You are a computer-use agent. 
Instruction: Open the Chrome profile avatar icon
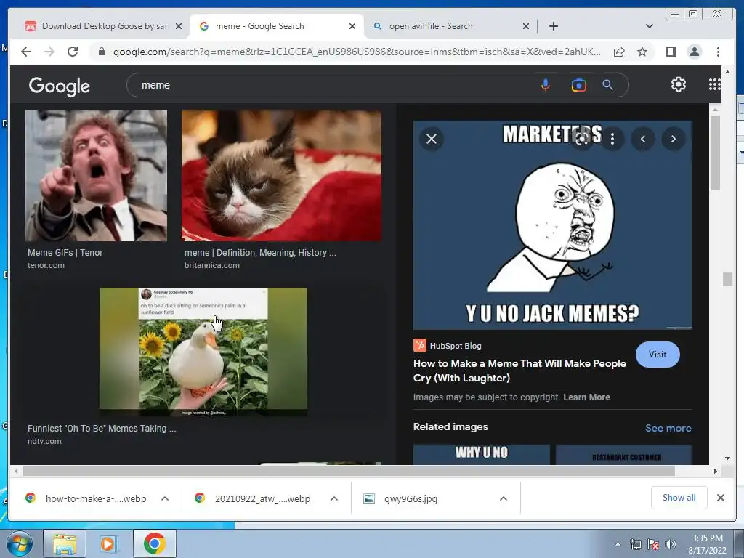[x=694, y=52]
